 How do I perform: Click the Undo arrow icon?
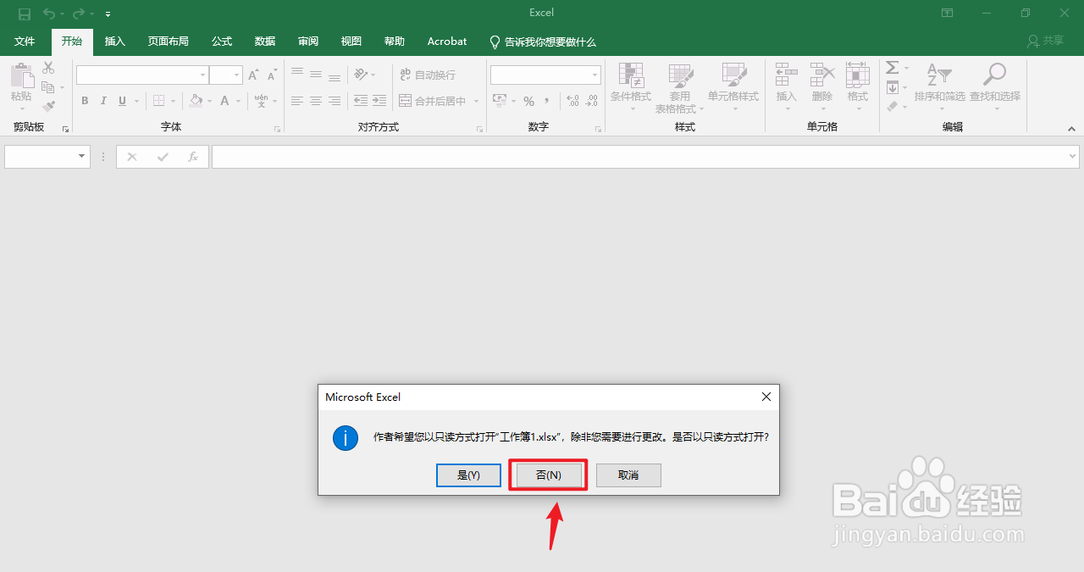(x=49, y=14)
